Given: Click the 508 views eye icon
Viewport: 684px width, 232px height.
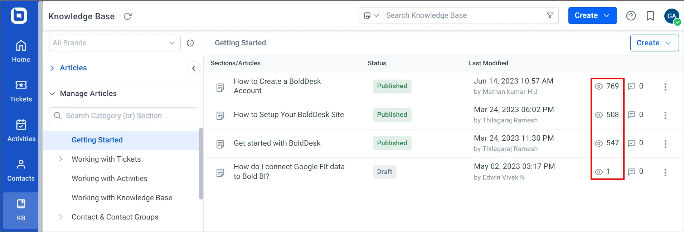Looking at the screenshot, I should pyautogui.click(x=599, y=115).
